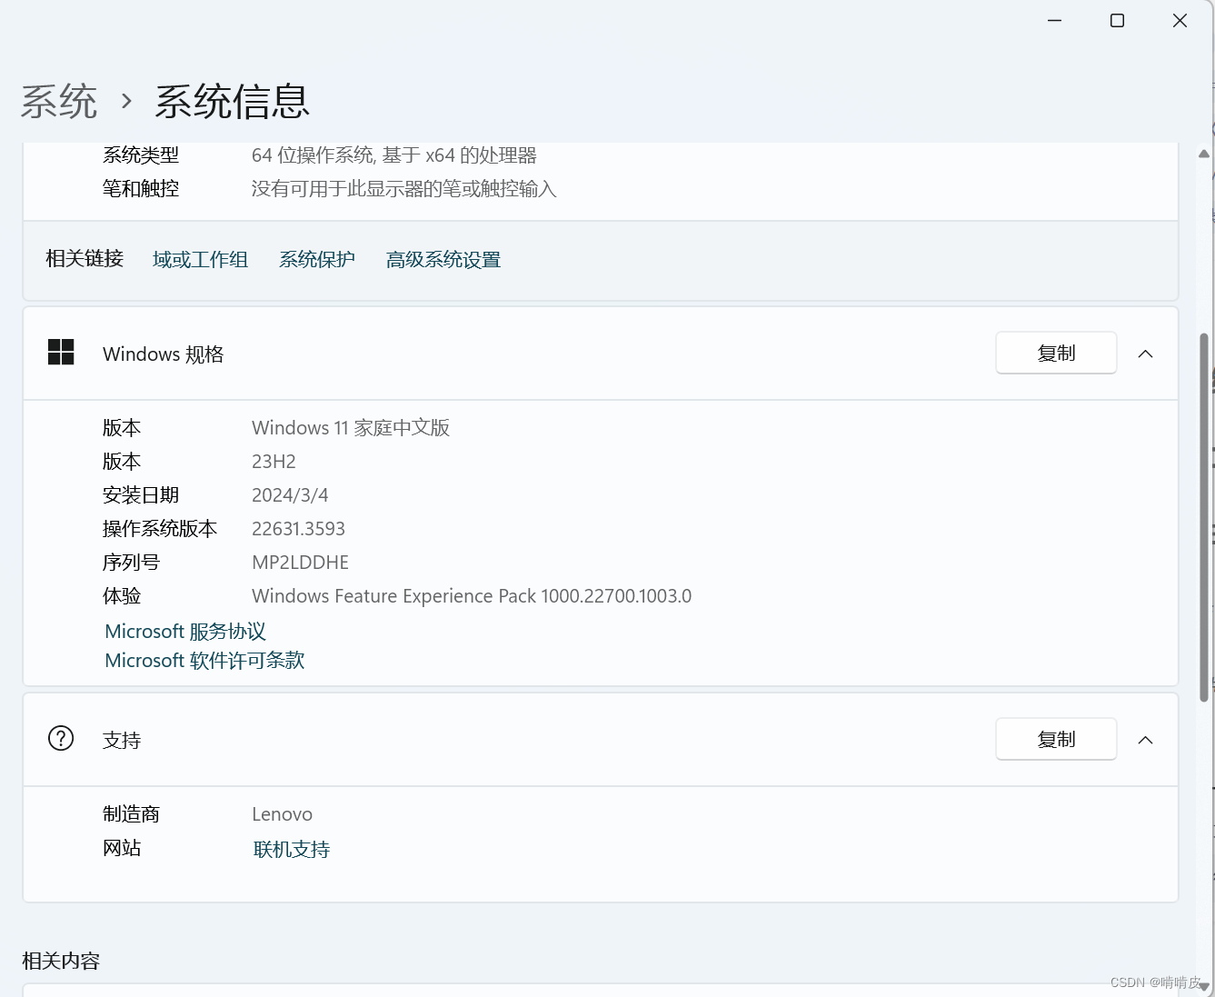Select the 22631.3593 OS build value

point(299,529)
